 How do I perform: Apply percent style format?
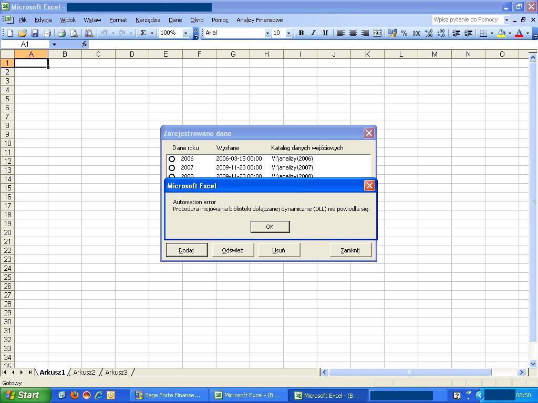click(x=404, y=33)
